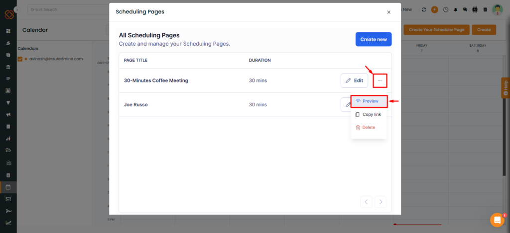This screenshot has width=510, height=233.
Task: Expand the sidebar with the arrow toggle
Action: click(x=17, y=10)
